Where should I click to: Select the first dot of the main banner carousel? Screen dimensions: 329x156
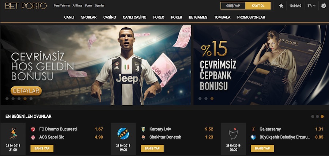7,99
